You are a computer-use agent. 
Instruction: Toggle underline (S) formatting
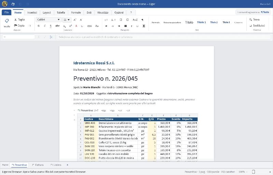[x=51, y=26]
